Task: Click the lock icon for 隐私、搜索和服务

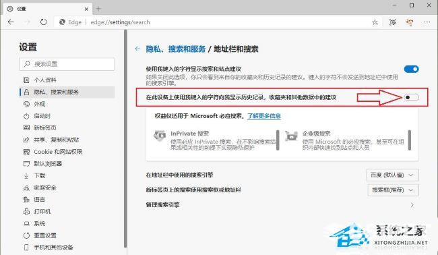Action: click(26, 92)
